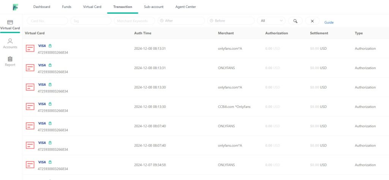
Task: Click auth time 2024-12-07 09:34:58
Action: pos(150,165)
